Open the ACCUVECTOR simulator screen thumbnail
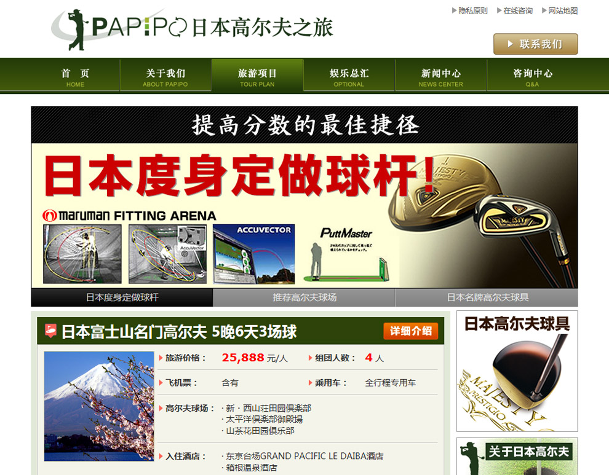 click(x=253, y=254)
